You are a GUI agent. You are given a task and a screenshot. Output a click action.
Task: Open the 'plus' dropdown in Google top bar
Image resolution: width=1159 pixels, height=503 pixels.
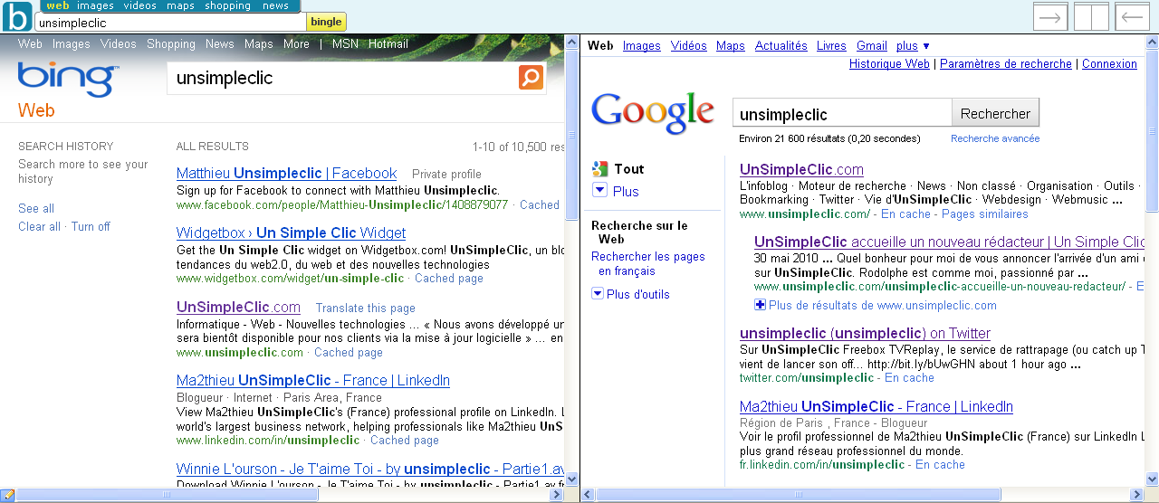(x=913, y=45)
